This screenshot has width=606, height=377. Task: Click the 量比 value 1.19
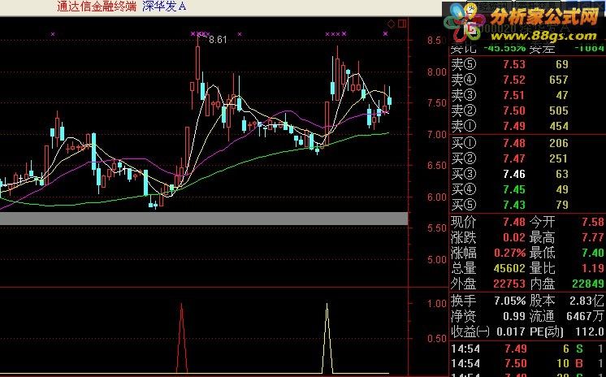pyautogui.click(x=593, y=268)
